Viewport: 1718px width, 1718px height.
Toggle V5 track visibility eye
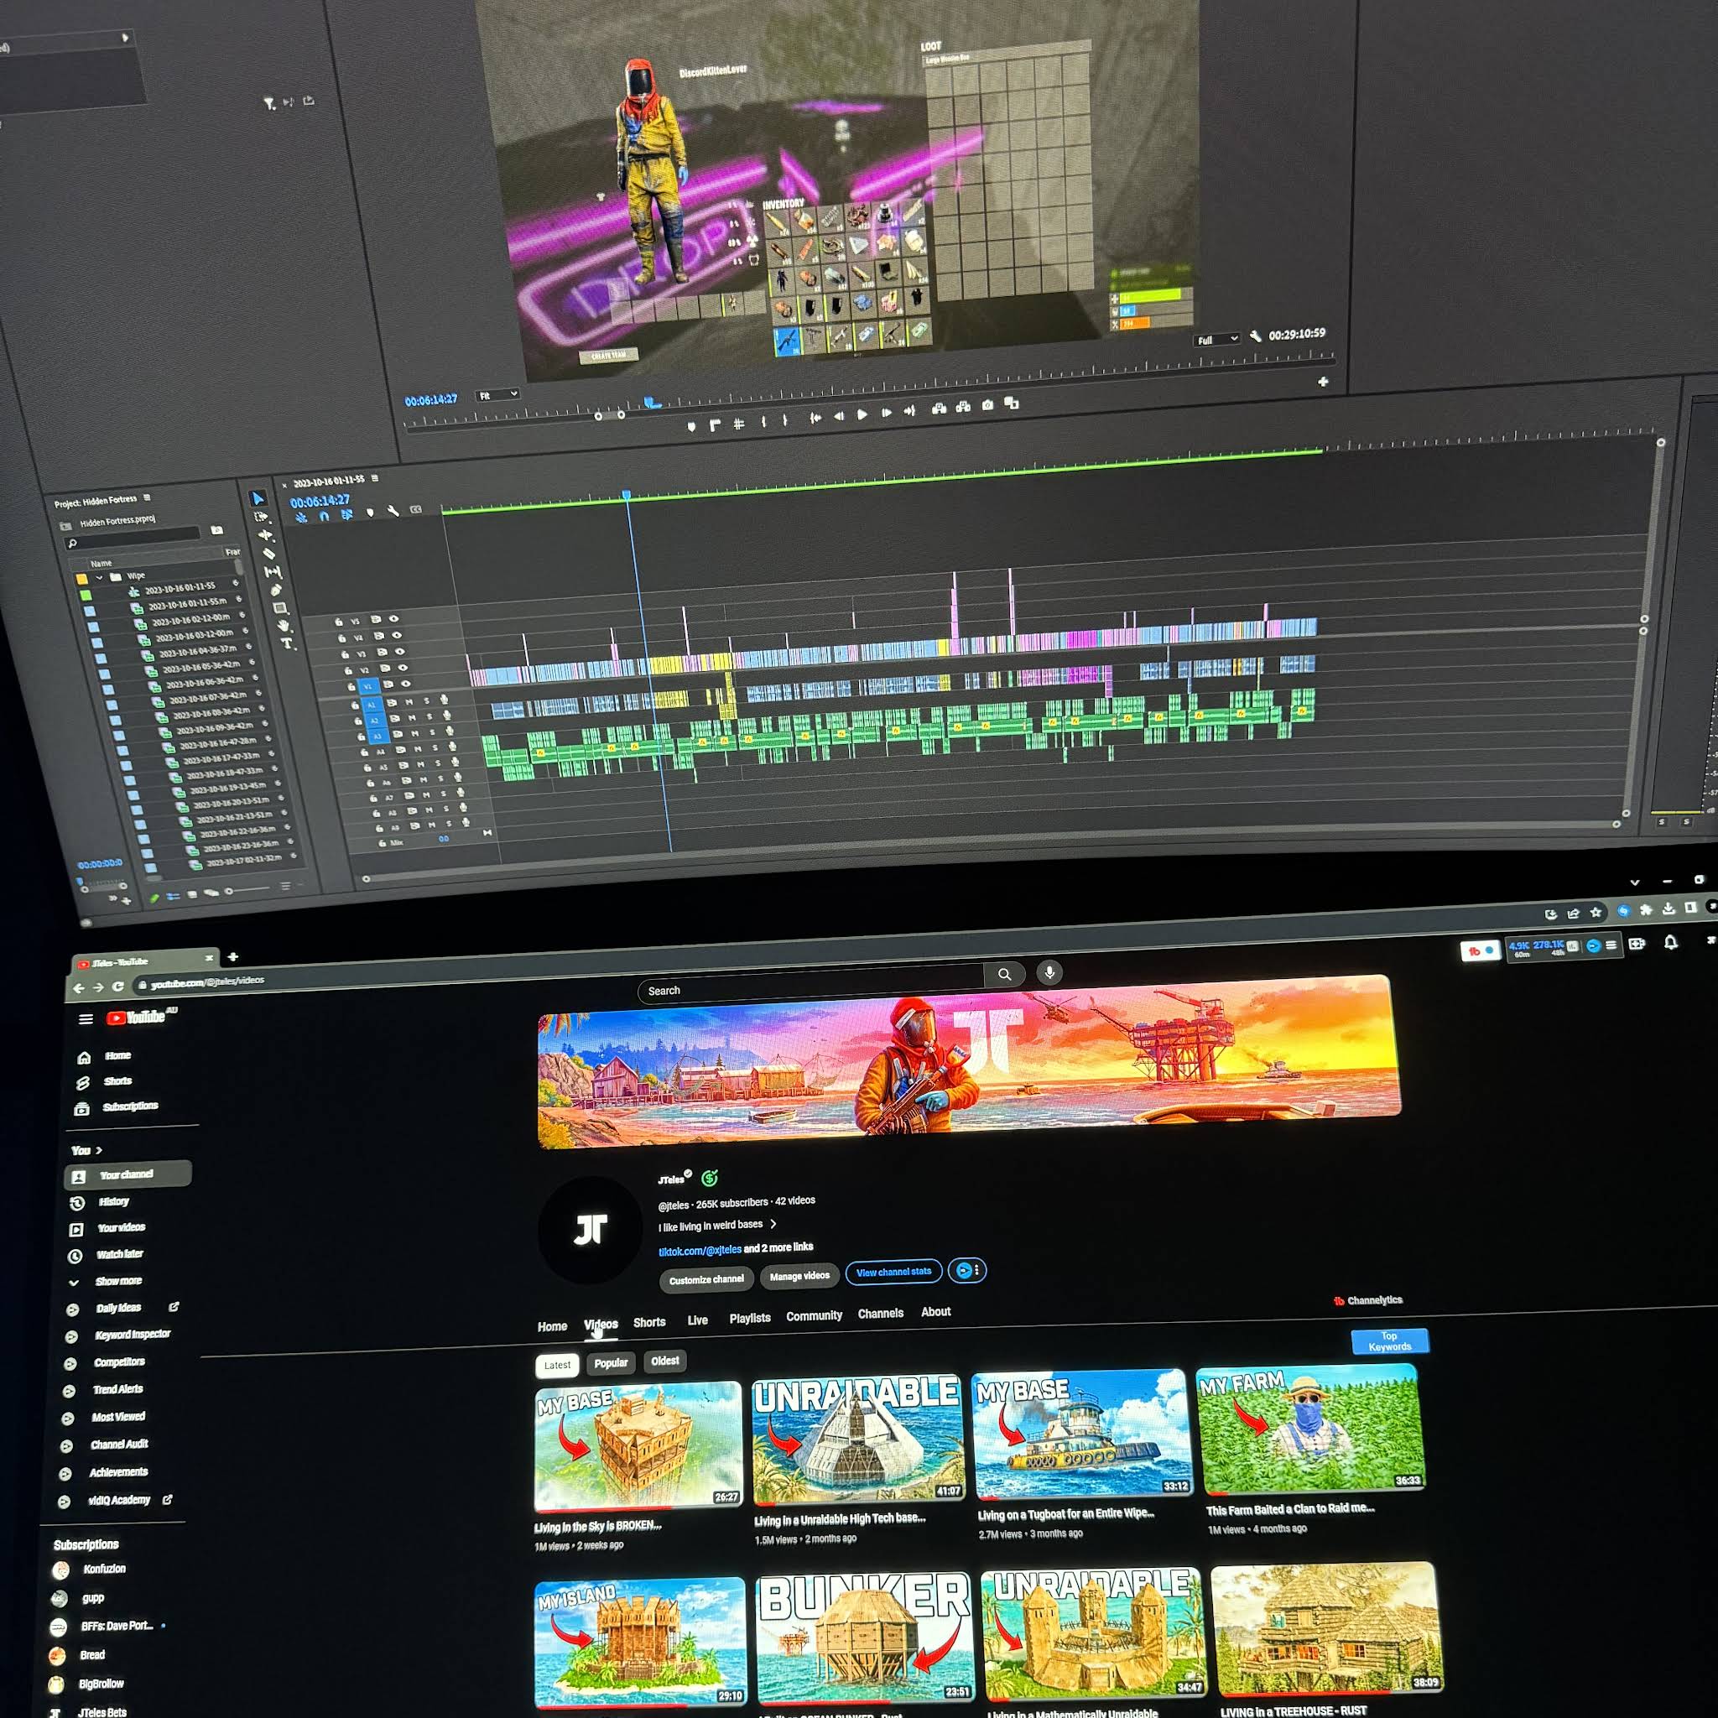[x=394, y=619]
